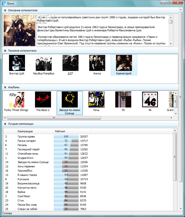Screen dimensions: 185x217
Task: Click the rating bar showing 72
Action: point(66,141)
